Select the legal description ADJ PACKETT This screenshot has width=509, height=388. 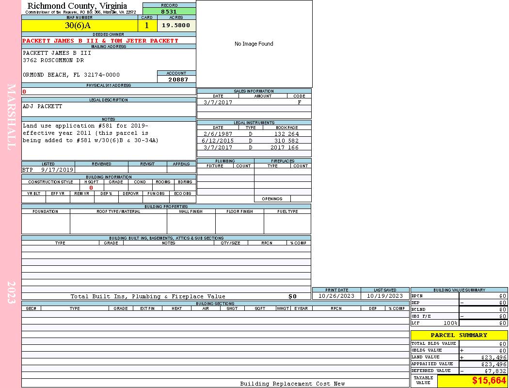tap(43, 107)
